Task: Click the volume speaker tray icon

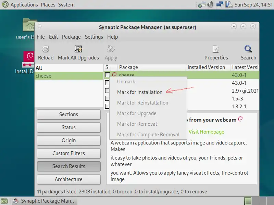Action: tap(210, 4)
